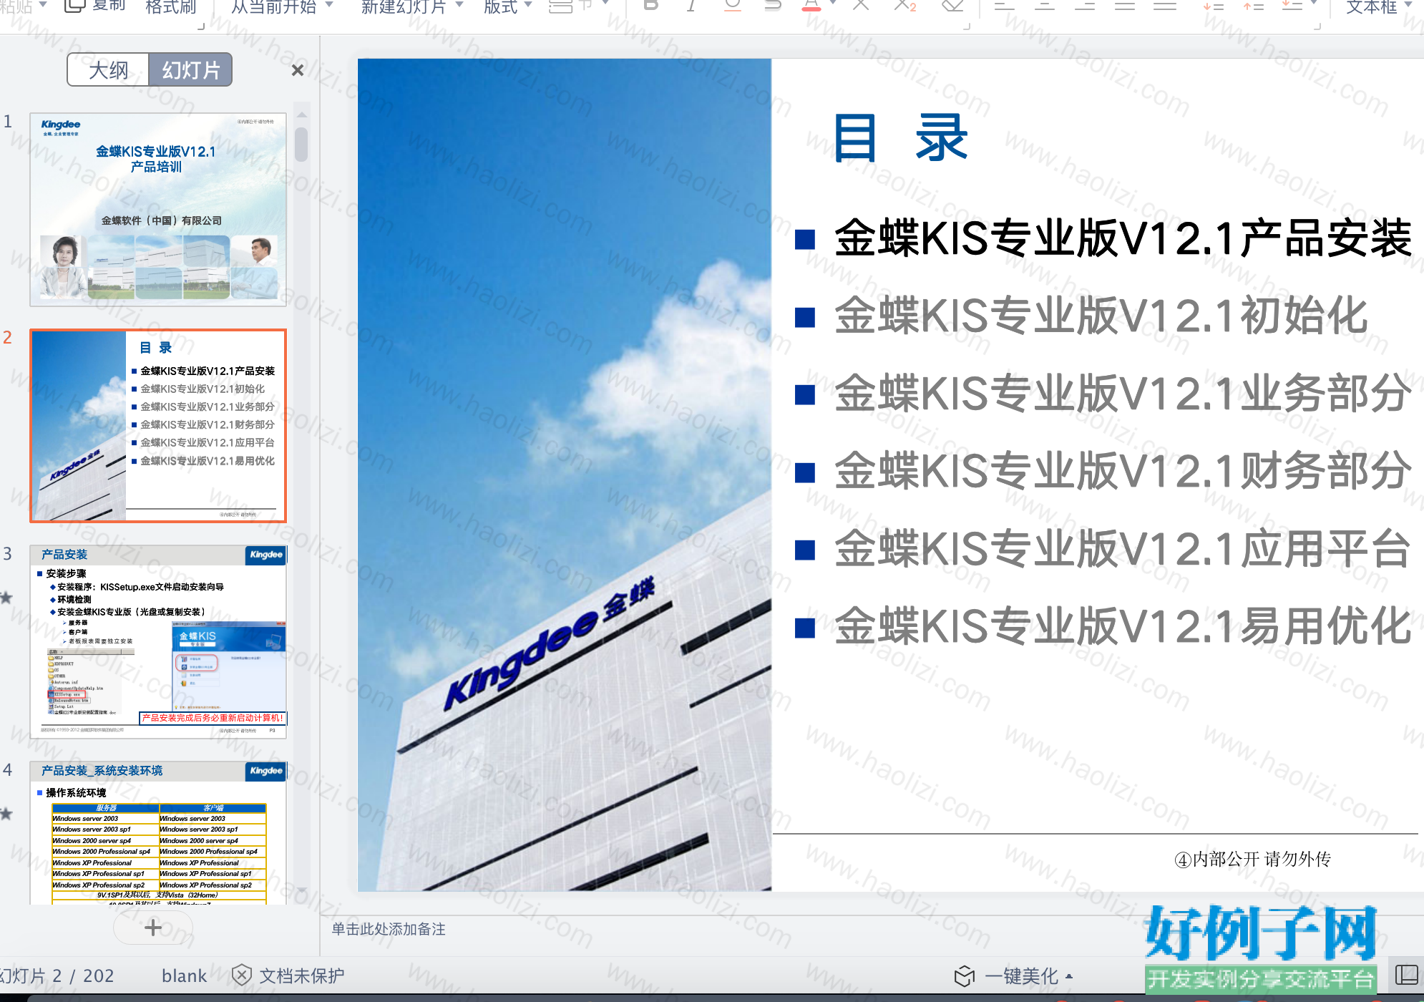Click the increase paragraph spacing icon

(x=1252, y=6)
